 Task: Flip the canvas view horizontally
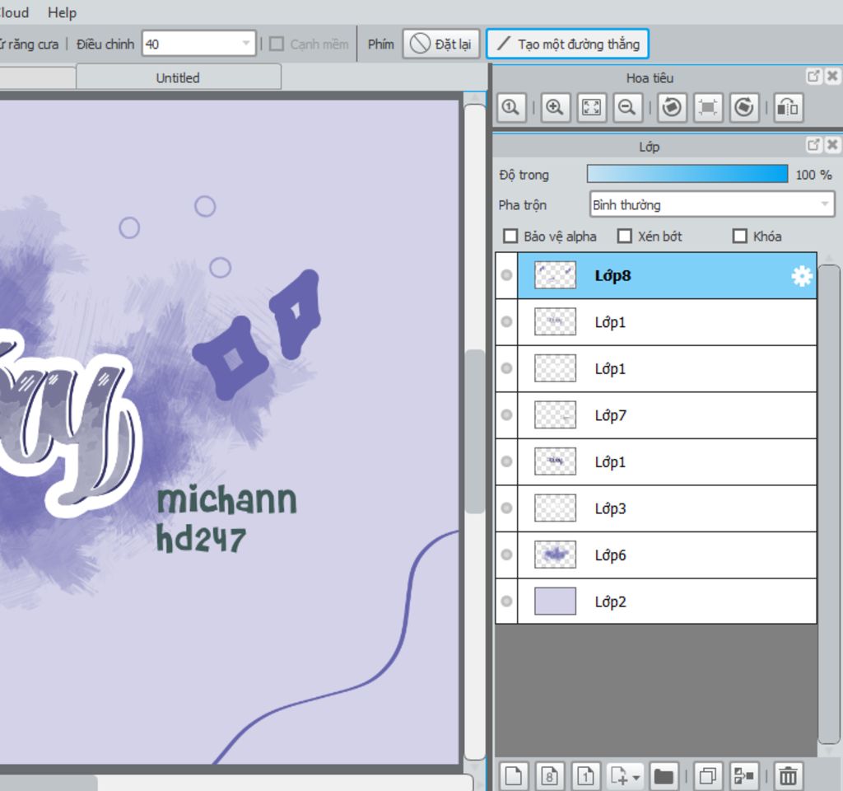pyautogui.click(x=788, y=108)
